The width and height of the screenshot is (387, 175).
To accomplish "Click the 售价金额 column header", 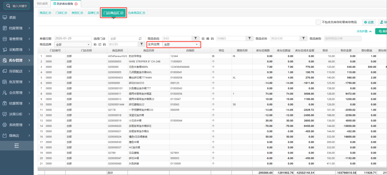I will [x=346, y=50].
